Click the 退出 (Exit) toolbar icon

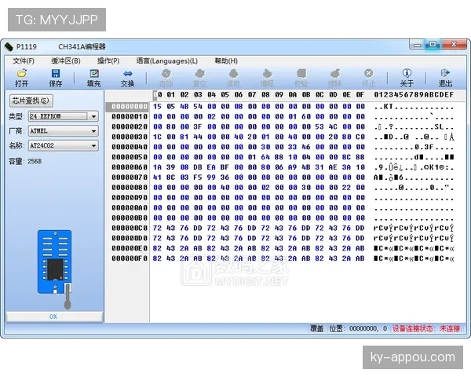point(445,77)
